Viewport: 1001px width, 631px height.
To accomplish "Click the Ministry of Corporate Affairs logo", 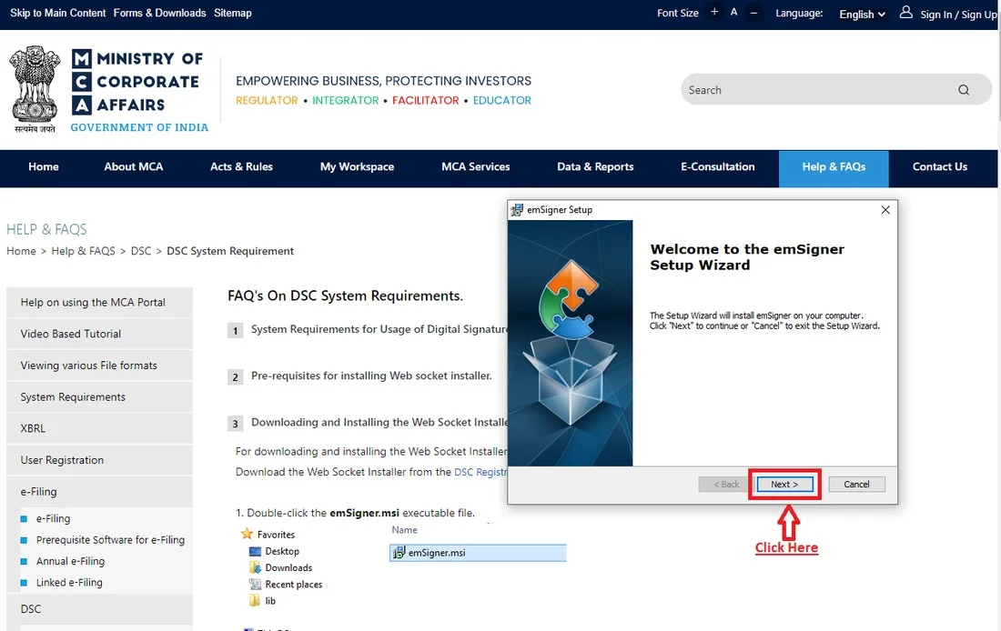I will coord(138,90).
